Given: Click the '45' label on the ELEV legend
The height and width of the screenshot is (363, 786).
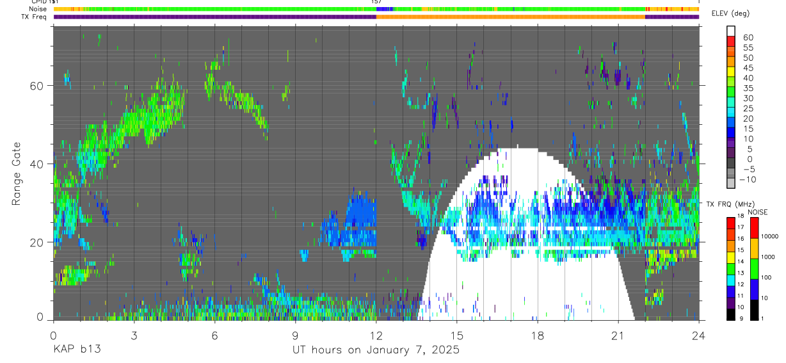Looking at the screenshot, I should [x=747, y=68].
